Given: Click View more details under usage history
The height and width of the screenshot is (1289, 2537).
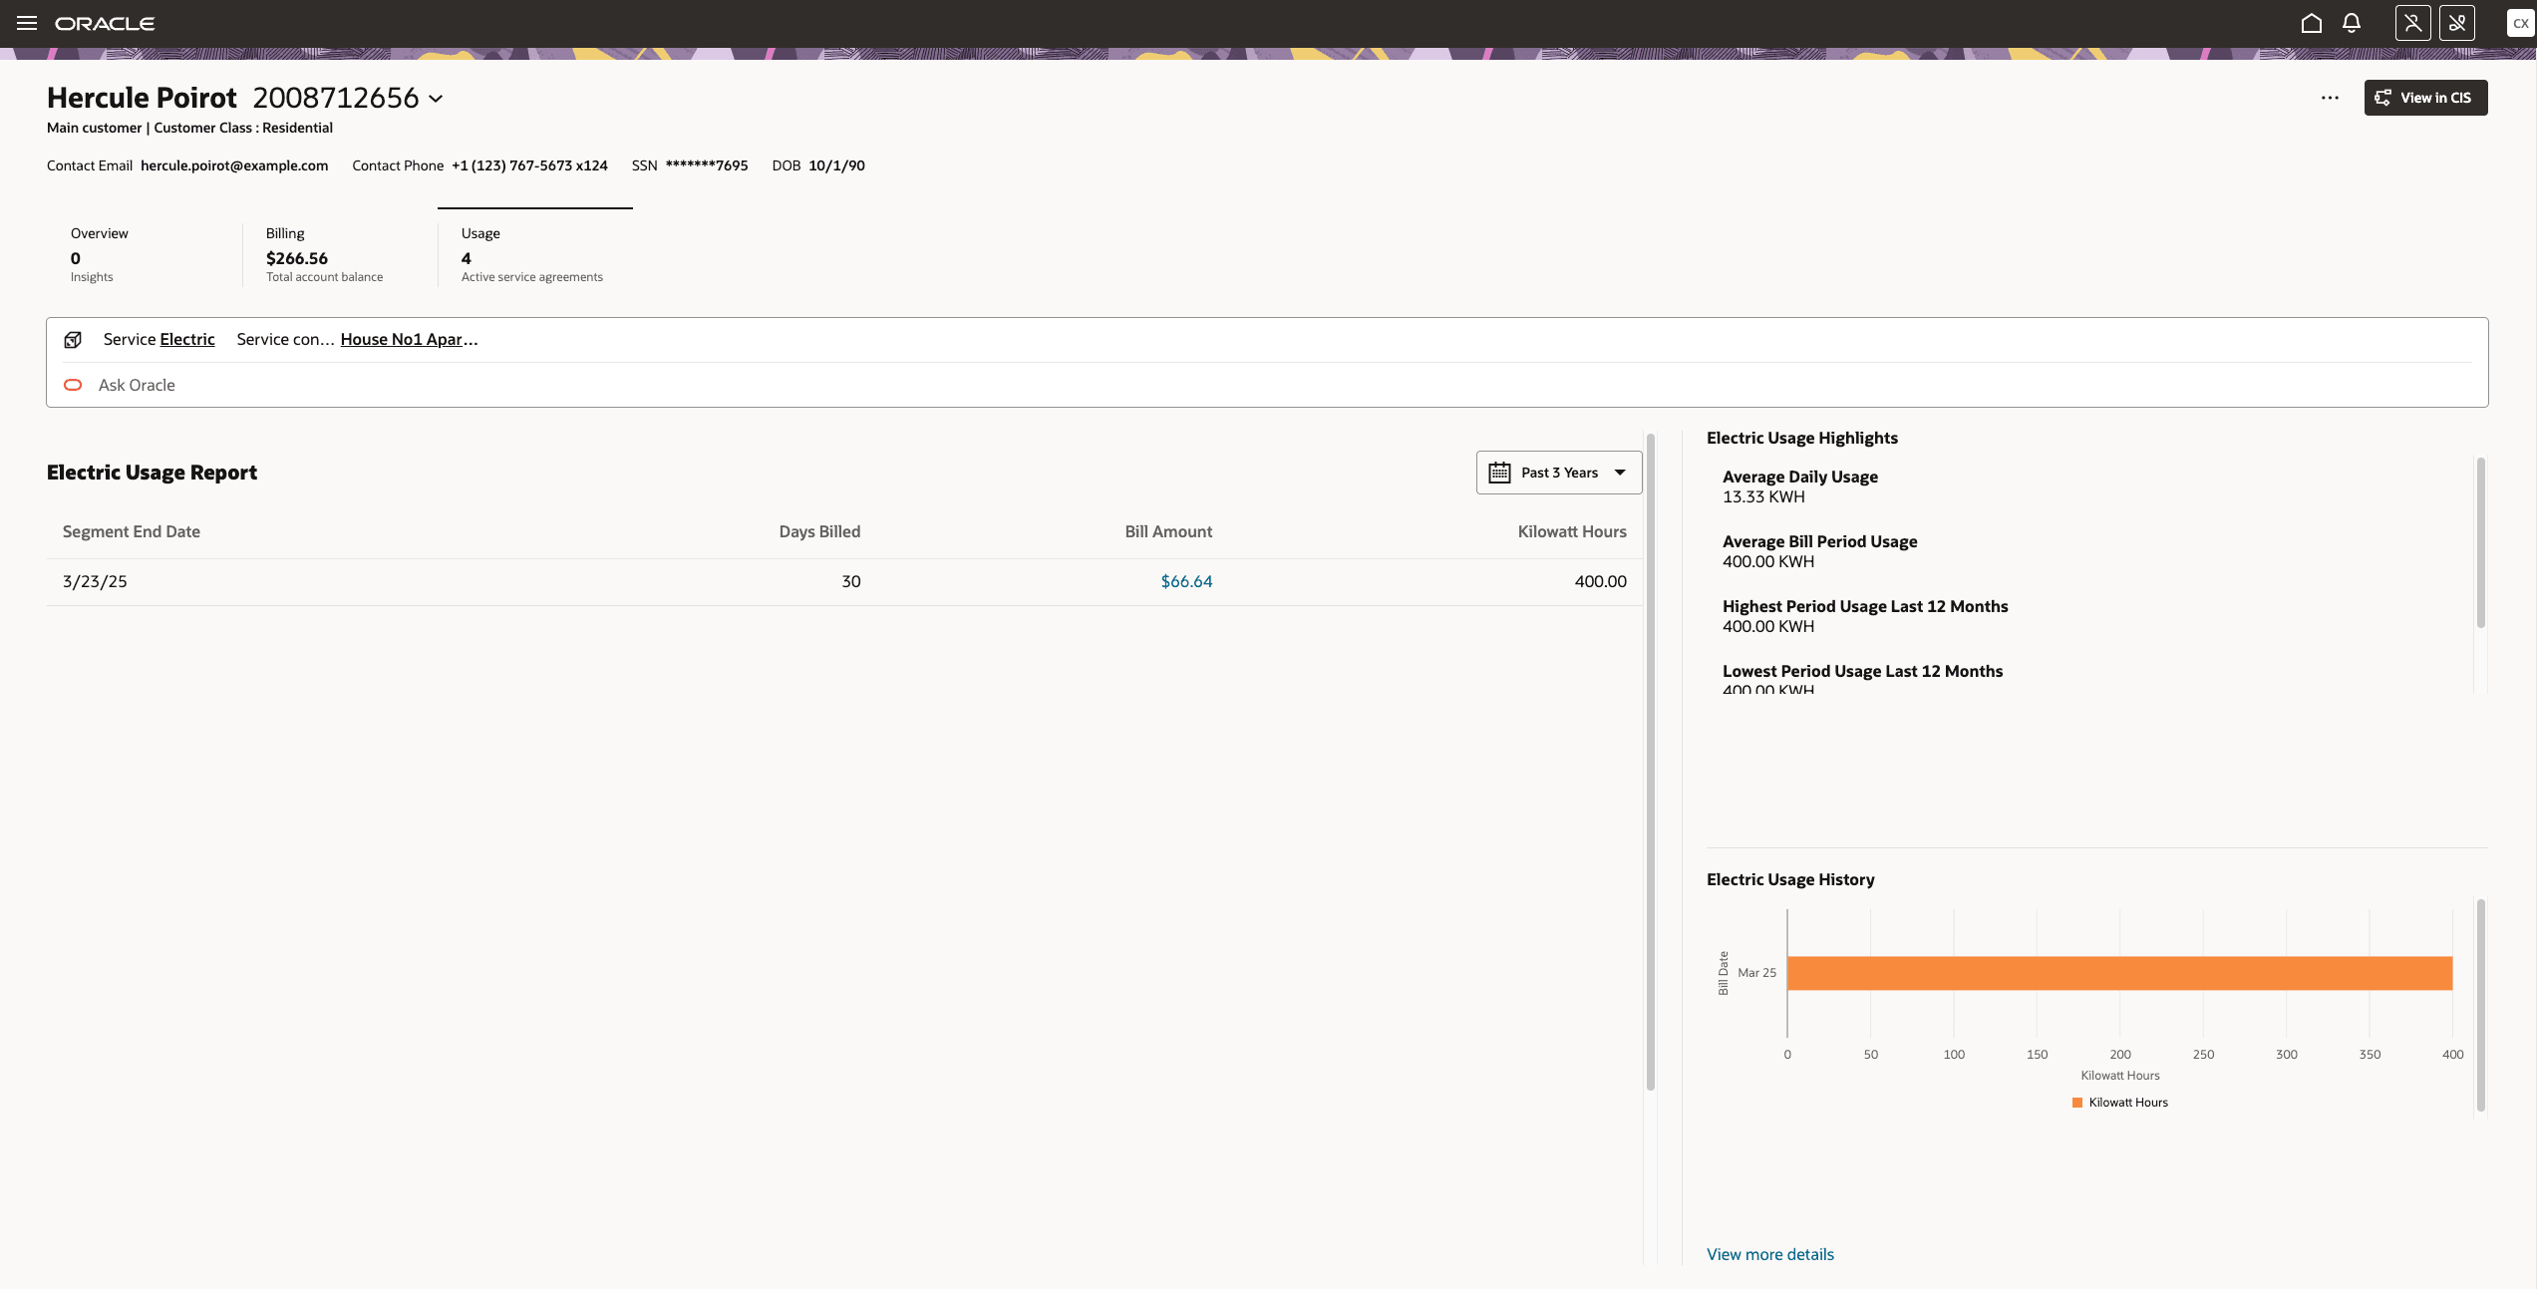Looking at the screenshot, I should (x=1769, y=1253).
